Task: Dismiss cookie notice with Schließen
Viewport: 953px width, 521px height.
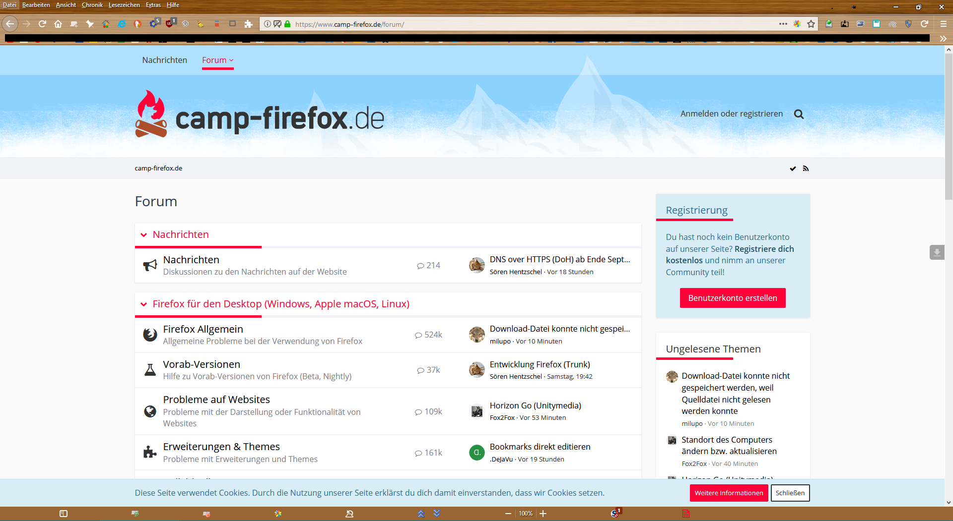Action: pyautogui.click(x=790, y=493)
